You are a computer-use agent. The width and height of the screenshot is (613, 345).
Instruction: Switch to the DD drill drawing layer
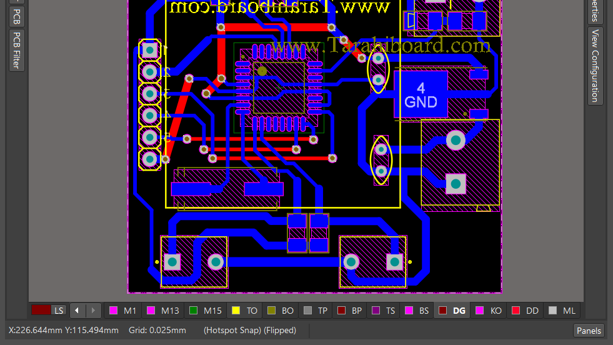525,311
